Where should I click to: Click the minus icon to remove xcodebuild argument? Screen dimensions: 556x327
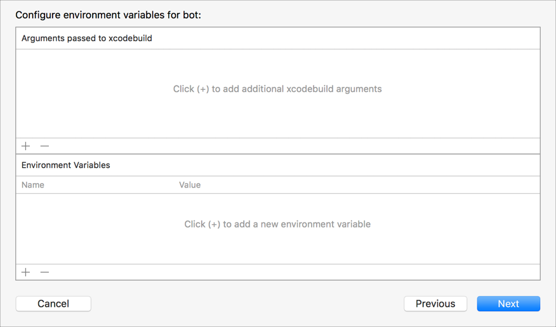pos(44,146)
